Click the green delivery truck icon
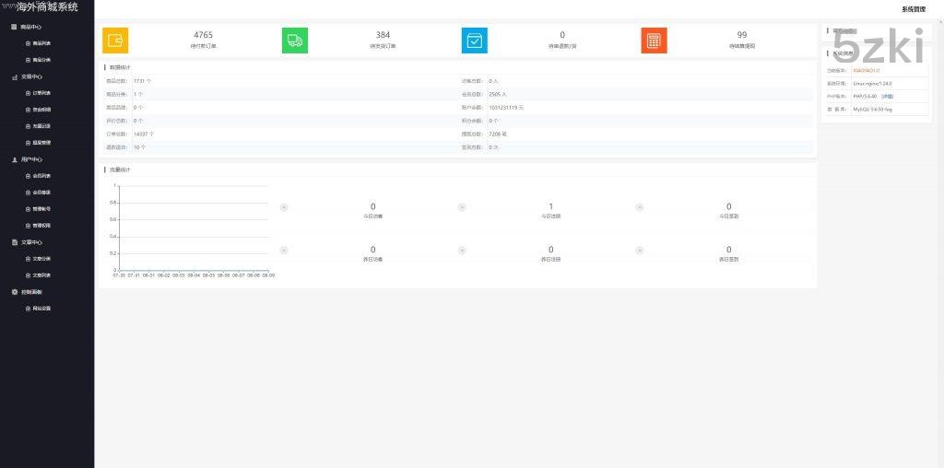This screenshot has height=468, width=944. [295, 41]
